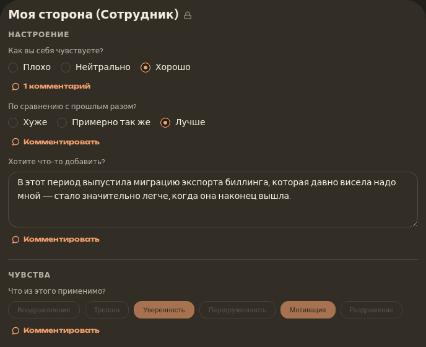Select the Хуже comparison option
The height and width of the screenshot is (347, 426).
[x=13, y=123]
